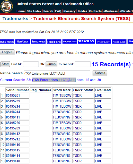Image resolution: width=133 pixels, height=164 pixels.
Task: Open serial number 85495201
Action: tap(13, 96)
